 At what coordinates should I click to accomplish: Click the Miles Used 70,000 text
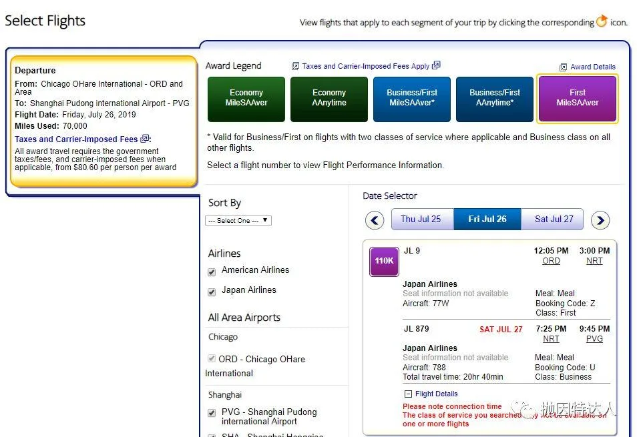[x=51, y=126]
